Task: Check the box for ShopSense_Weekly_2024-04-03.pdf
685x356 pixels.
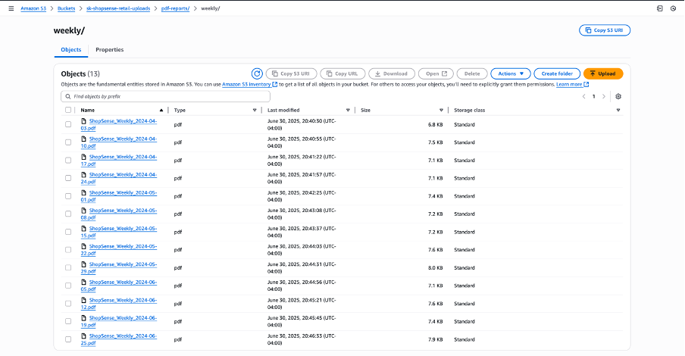Action: coord(68,124)
